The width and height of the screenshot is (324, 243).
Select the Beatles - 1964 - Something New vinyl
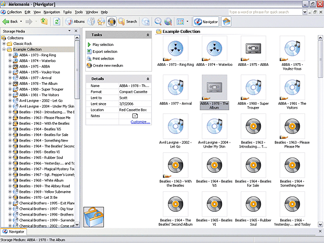pos(292,165)
